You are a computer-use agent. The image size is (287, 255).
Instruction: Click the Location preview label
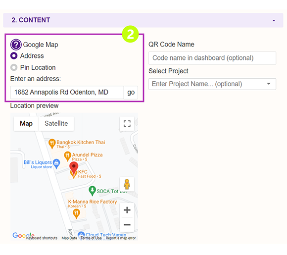pos(34,105)
